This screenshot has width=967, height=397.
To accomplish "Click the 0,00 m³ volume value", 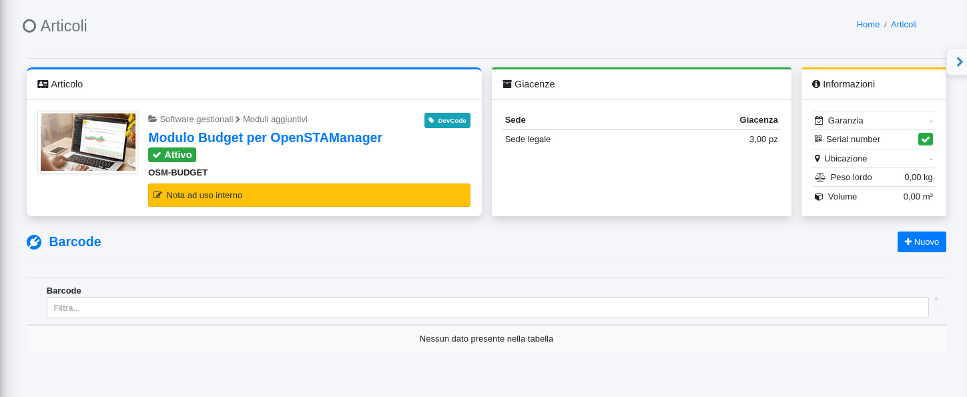I will tap(918, 196).
